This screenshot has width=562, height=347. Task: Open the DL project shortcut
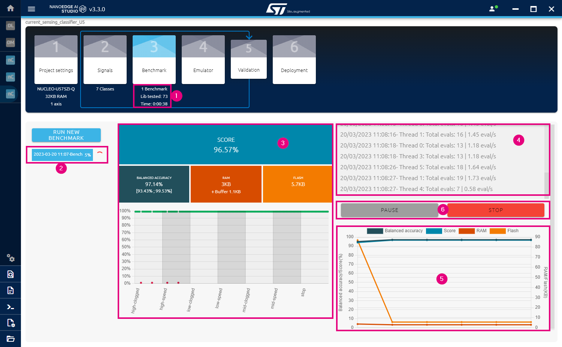click(x=10, y=26)
